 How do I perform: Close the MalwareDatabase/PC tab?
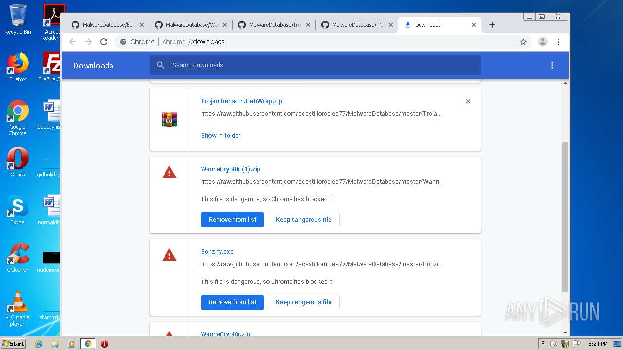(391, 25)
